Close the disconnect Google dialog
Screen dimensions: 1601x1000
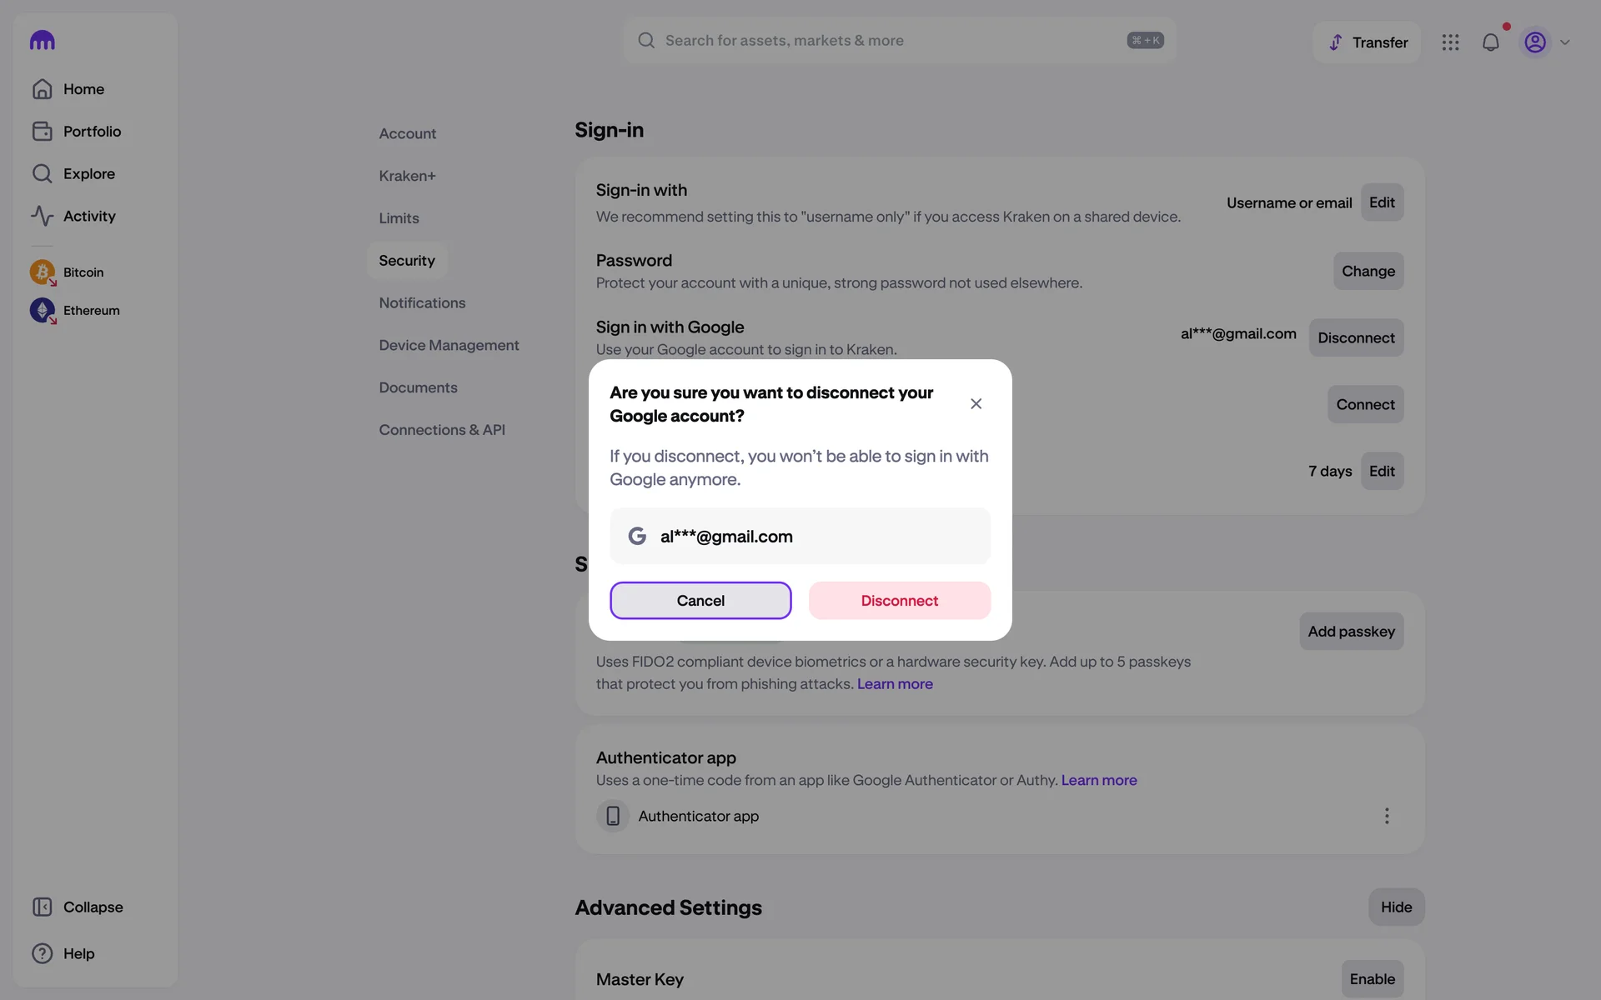coord(976,404)
